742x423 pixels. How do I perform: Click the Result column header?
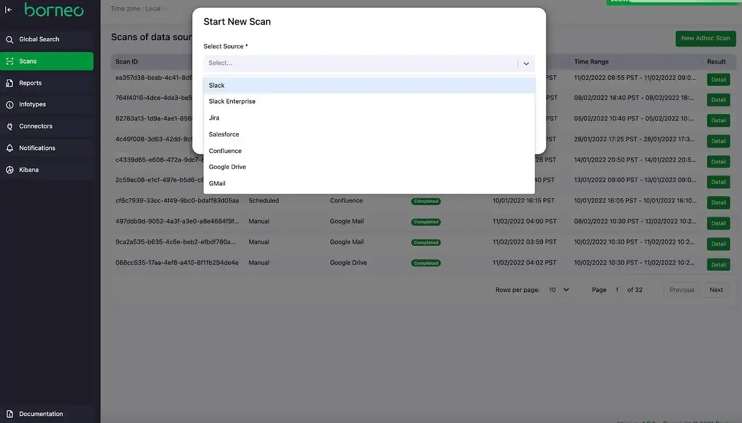[x=716, y=62]
